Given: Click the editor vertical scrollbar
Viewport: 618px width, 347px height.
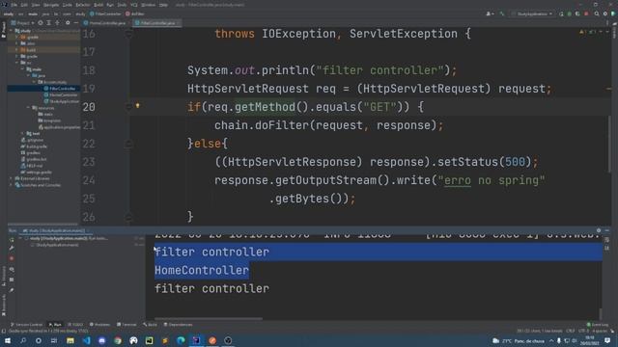Looking at the screenshot, I should [609, 144].
